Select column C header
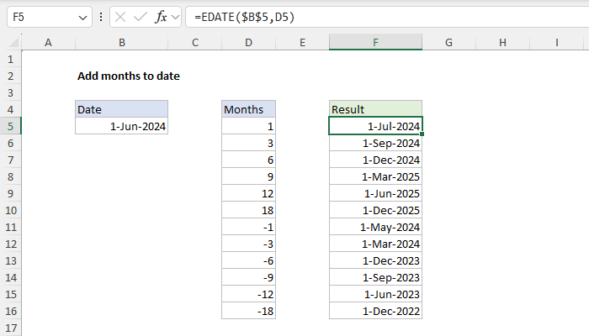Viewport: 589px width, 336px height. coord(195,42)
